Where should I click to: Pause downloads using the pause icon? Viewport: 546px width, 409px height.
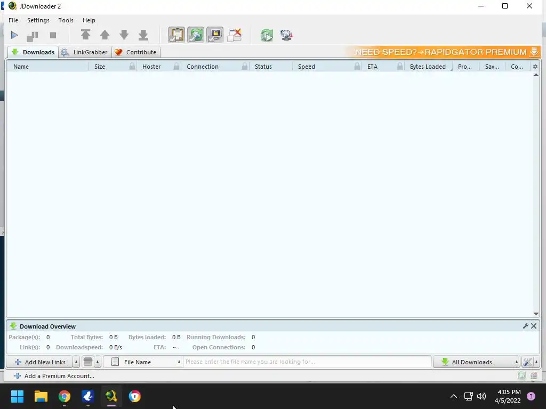(33, 35)
